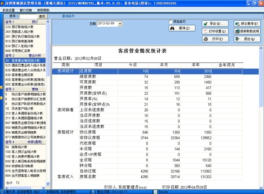Click the 退出 exit button

[x=247, y=39]
